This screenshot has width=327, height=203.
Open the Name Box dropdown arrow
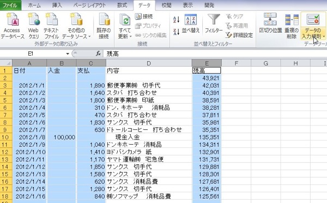click(x=68, y=53)
